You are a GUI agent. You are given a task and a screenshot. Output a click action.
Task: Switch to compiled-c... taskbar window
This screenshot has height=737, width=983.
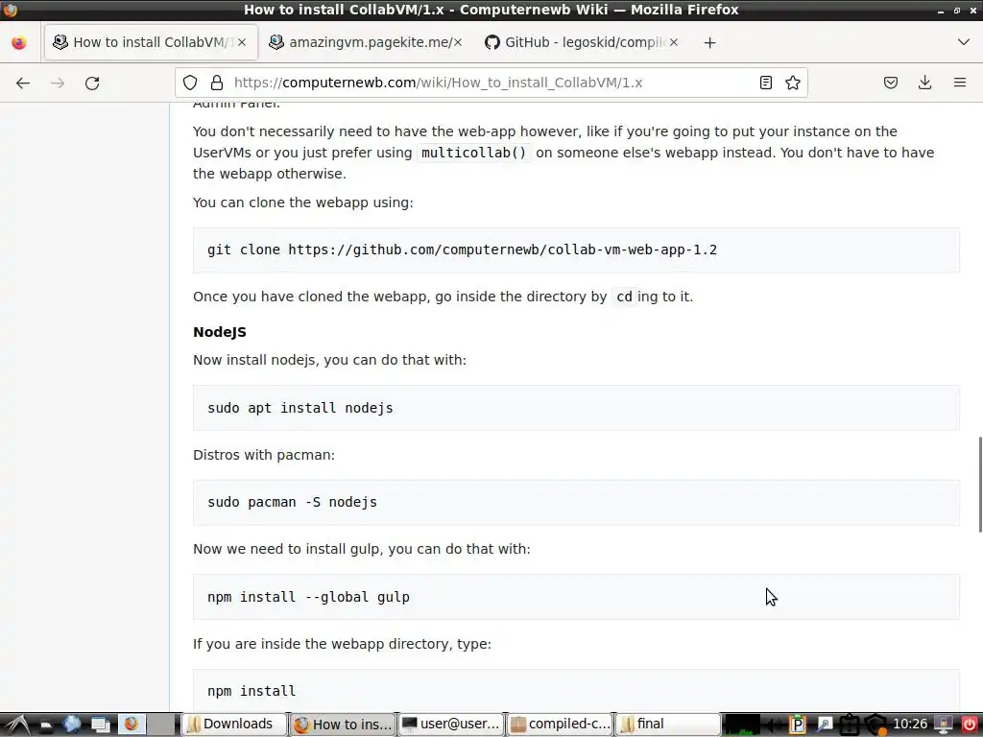click(560, 725)
